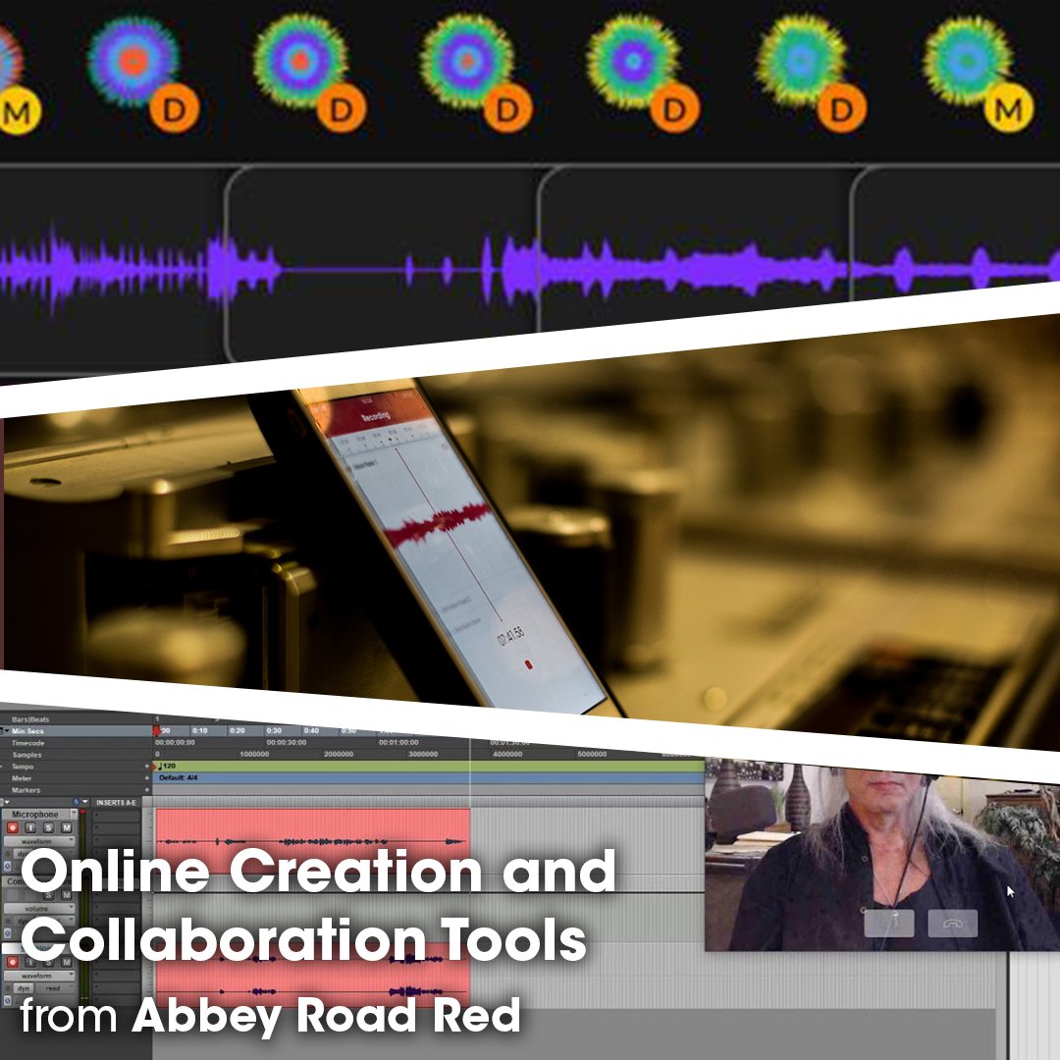Select the bottom track's pink audio clip

pyautogui.click(x=312, y=977)
